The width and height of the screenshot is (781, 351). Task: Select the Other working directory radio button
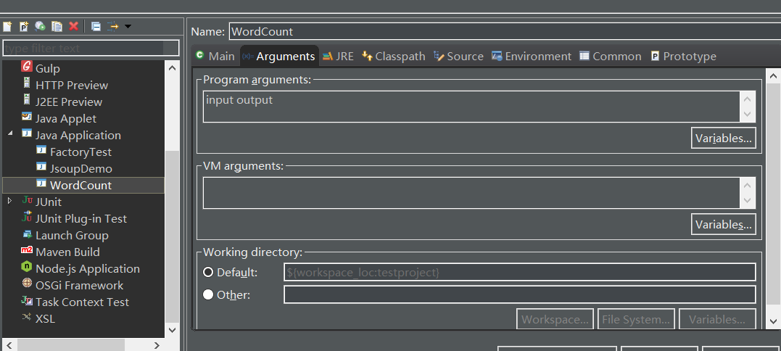(208, 294)
